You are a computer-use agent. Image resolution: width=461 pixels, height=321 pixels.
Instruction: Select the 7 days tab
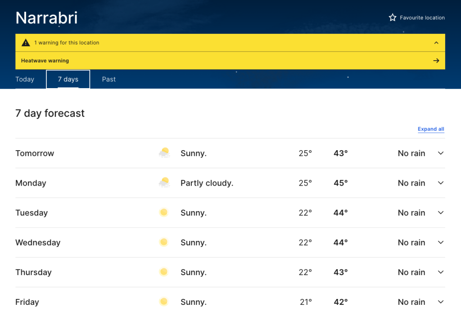[x=68, y=80]
